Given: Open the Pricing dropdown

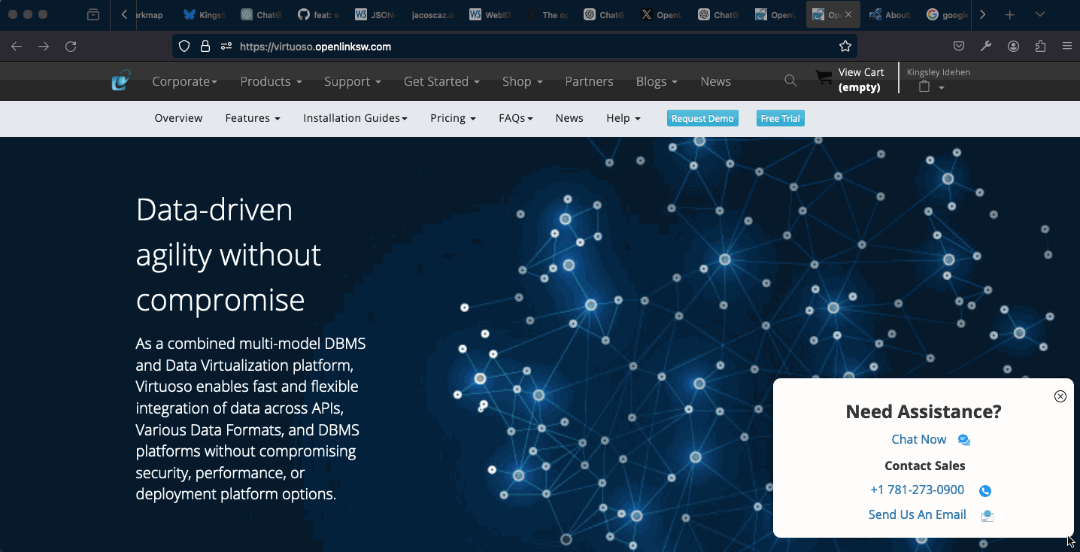Looking at the screenshot, I should (x=453, y=118).
